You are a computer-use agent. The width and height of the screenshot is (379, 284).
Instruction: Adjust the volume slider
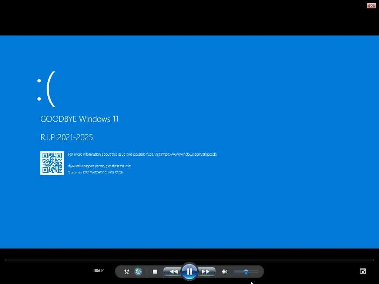246,271
